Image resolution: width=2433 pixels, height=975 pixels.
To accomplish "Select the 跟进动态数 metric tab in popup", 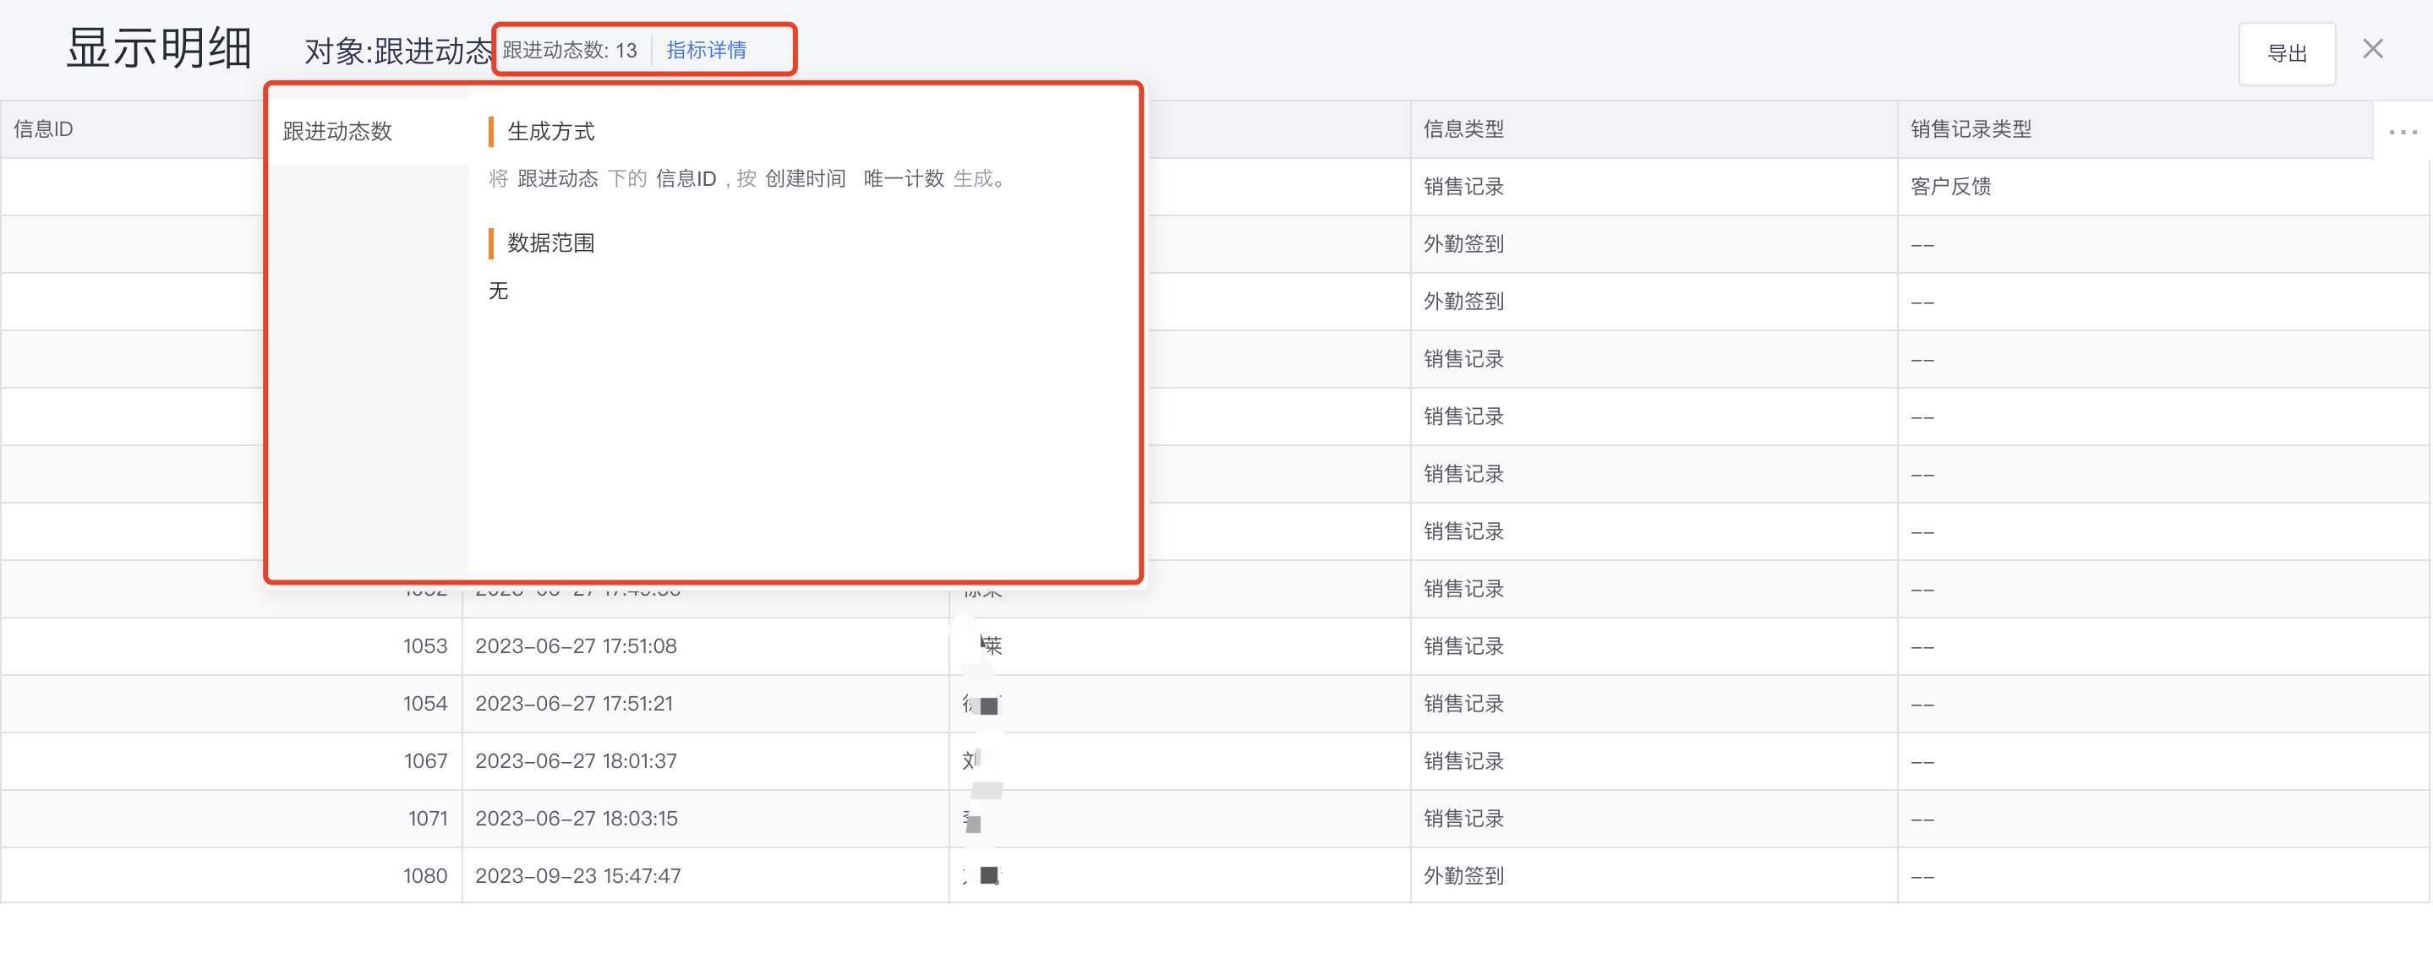I will [x=337, y=132].
